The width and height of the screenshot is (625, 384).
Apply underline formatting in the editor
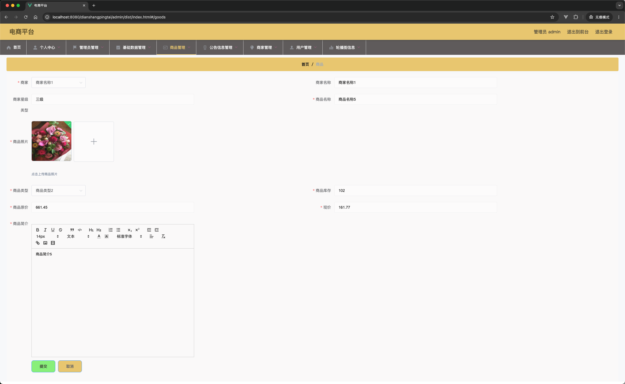click(x=53, y=230)
